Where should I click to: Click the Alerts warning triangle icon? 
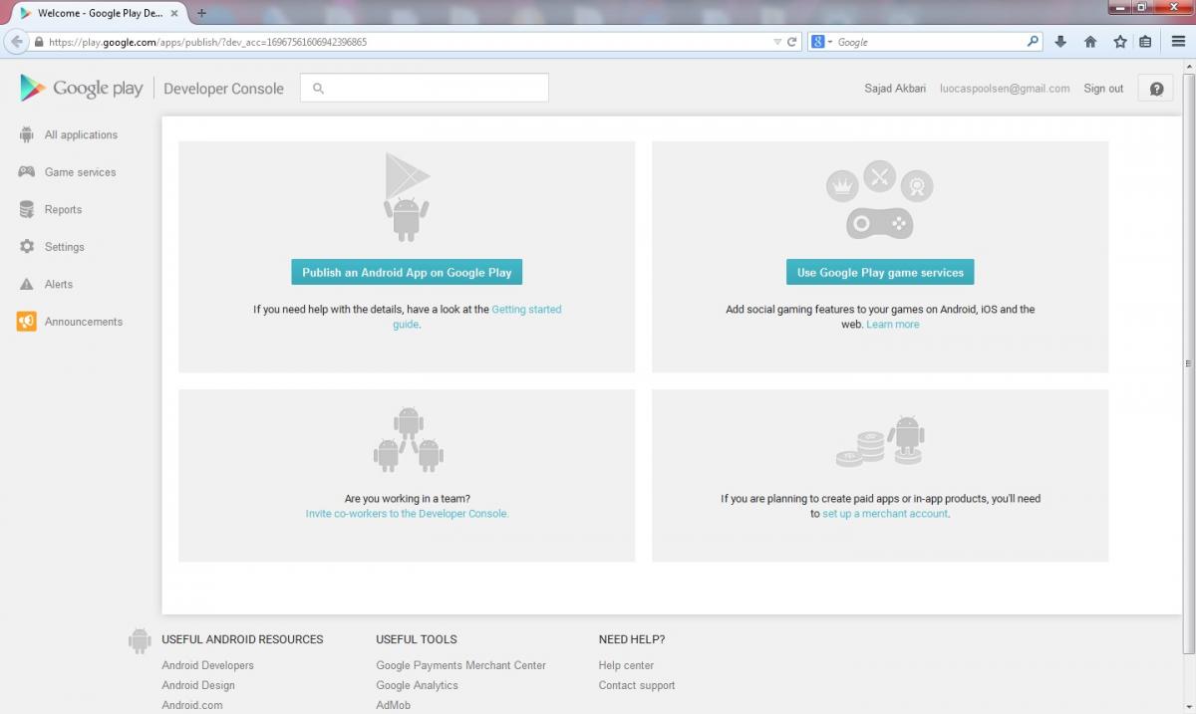(x=27, y=285)
